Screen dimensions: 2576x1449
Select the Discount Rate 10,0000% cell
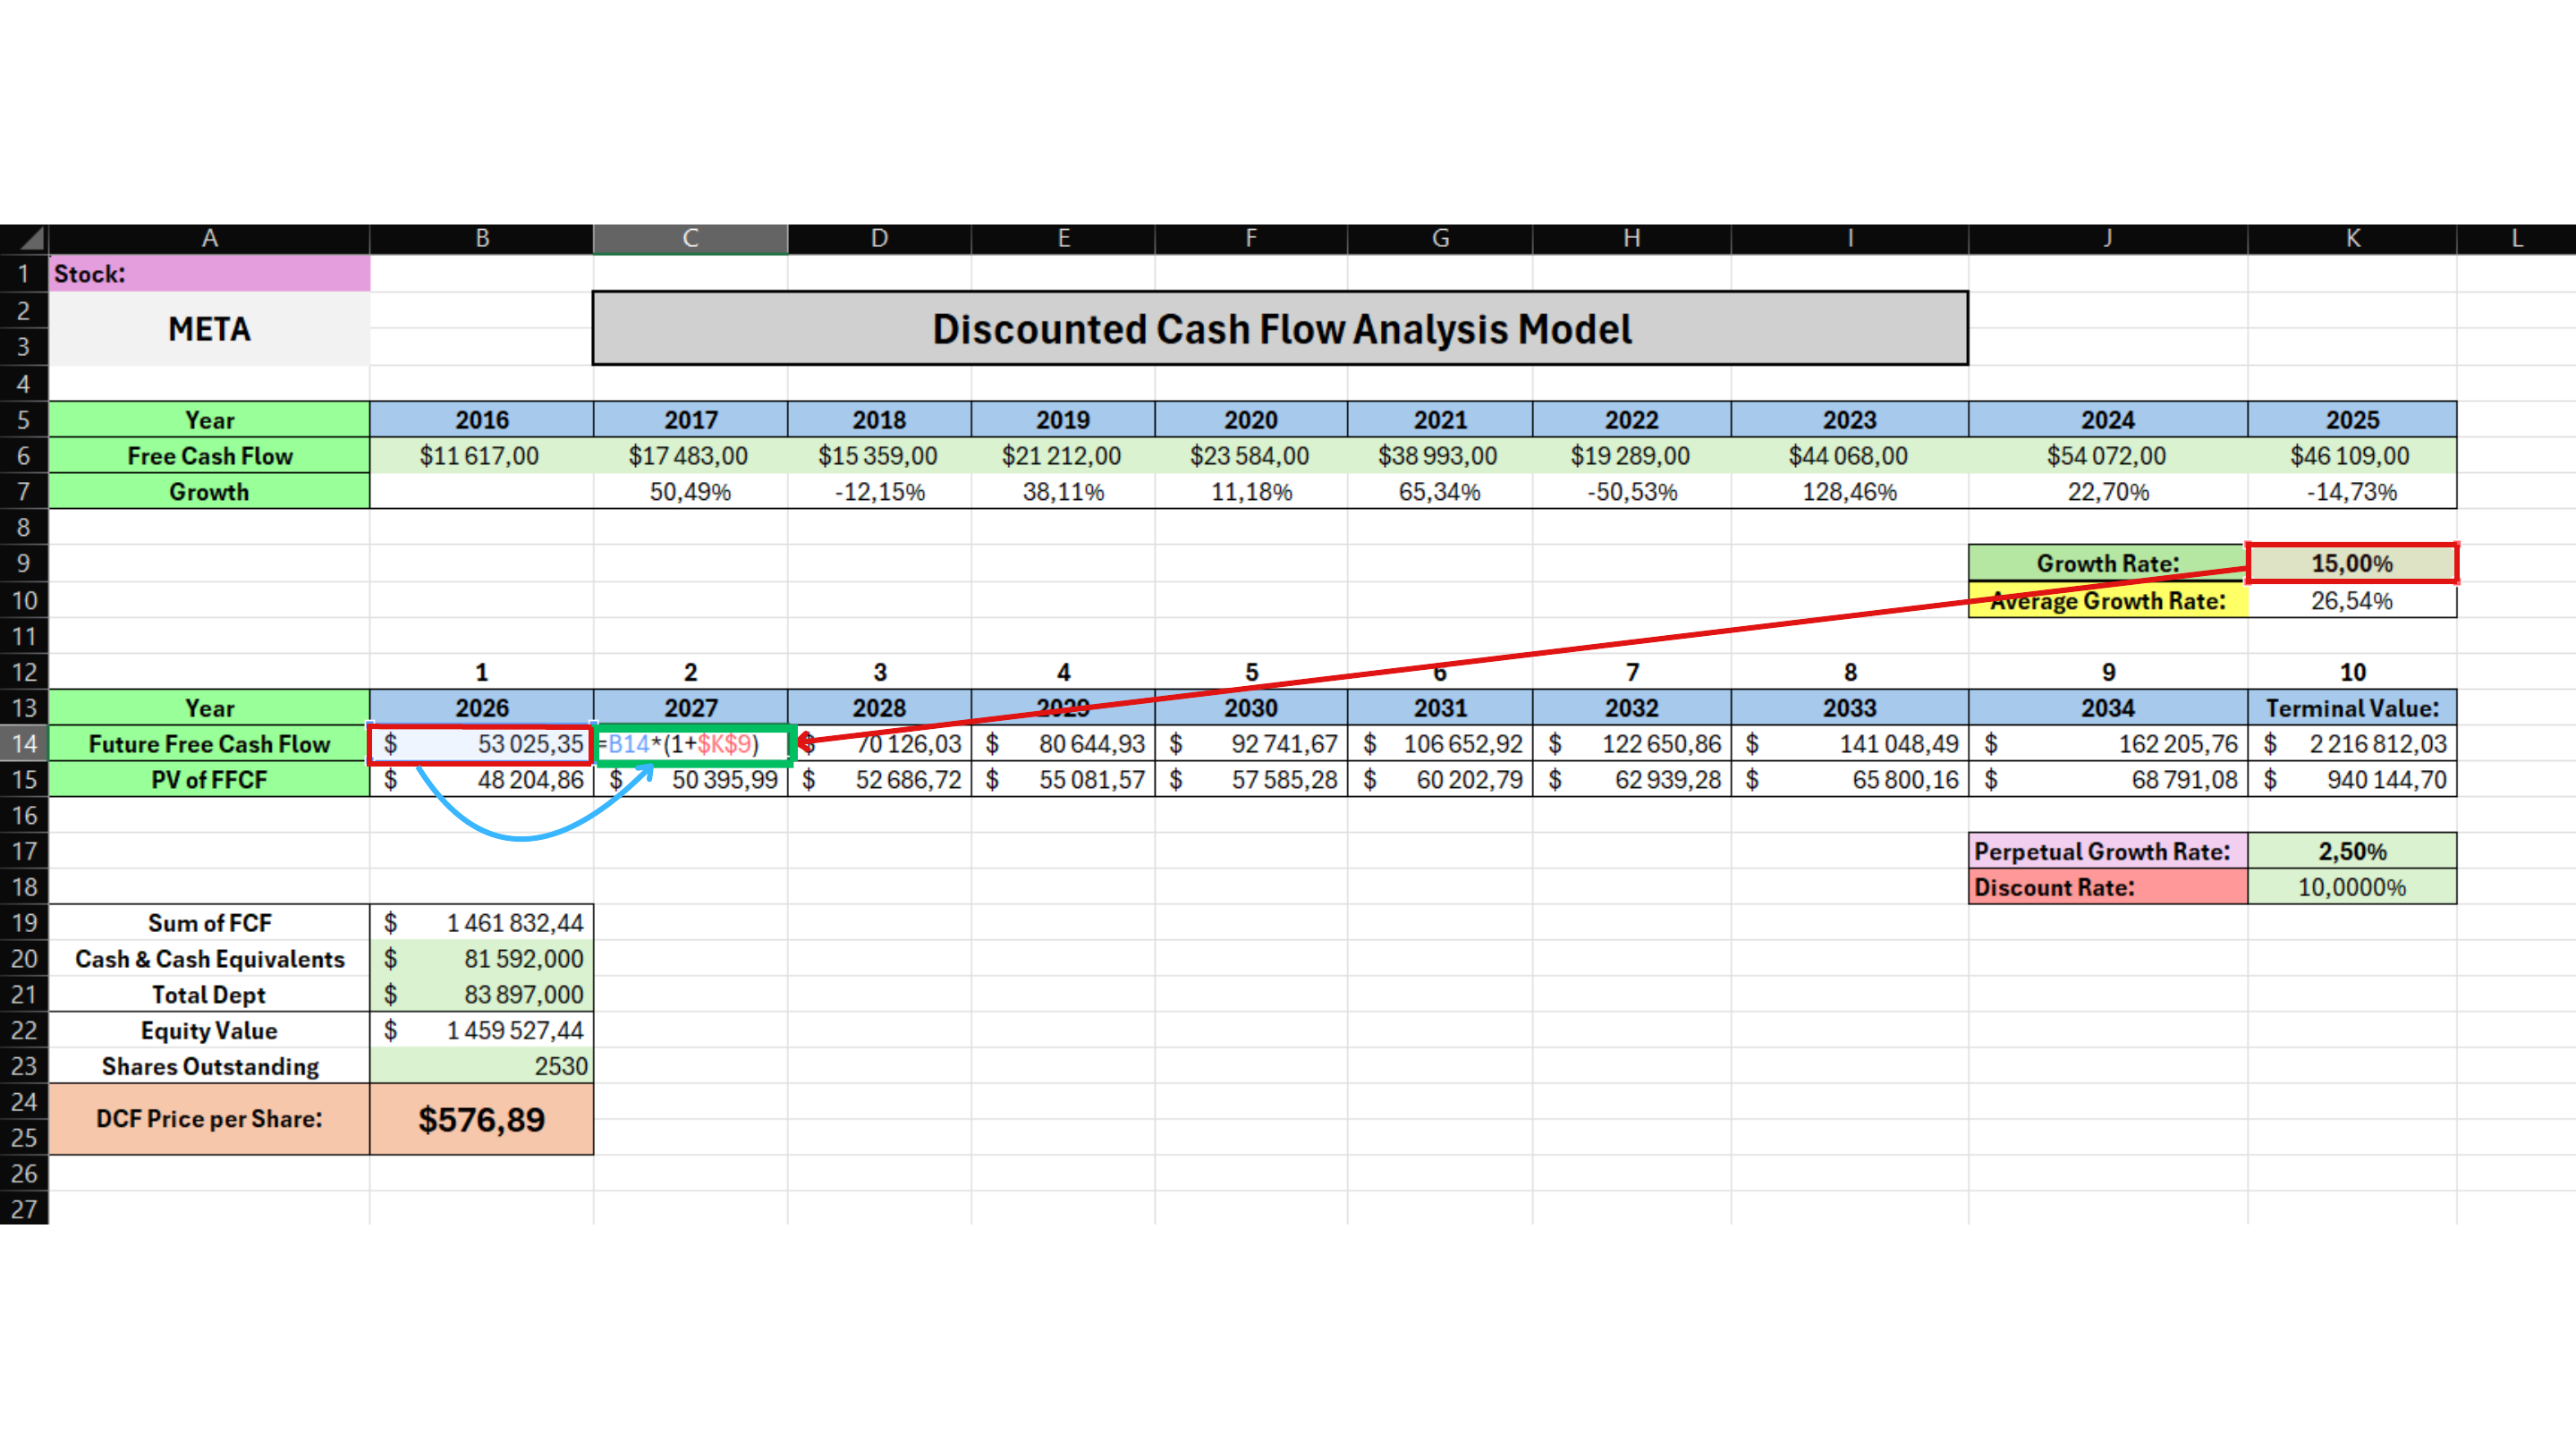pyautogui.click(x=2352, y=887)
